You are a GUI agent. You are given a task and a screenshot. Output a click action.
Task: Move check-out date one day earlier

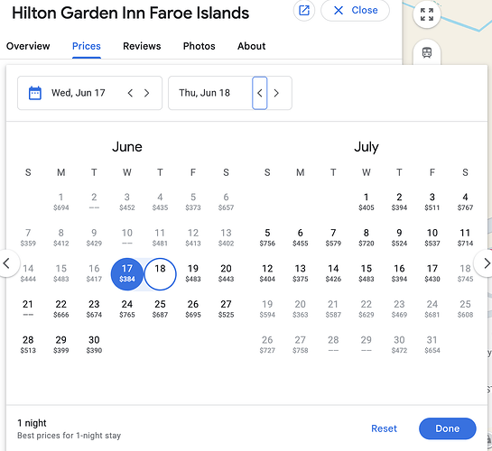(x=259, y=93)
